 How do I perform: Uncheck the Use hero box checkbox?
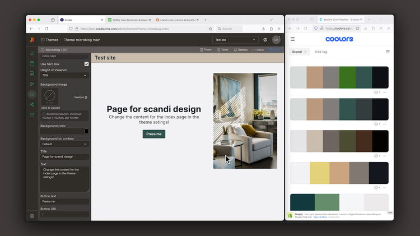[86, 64]
